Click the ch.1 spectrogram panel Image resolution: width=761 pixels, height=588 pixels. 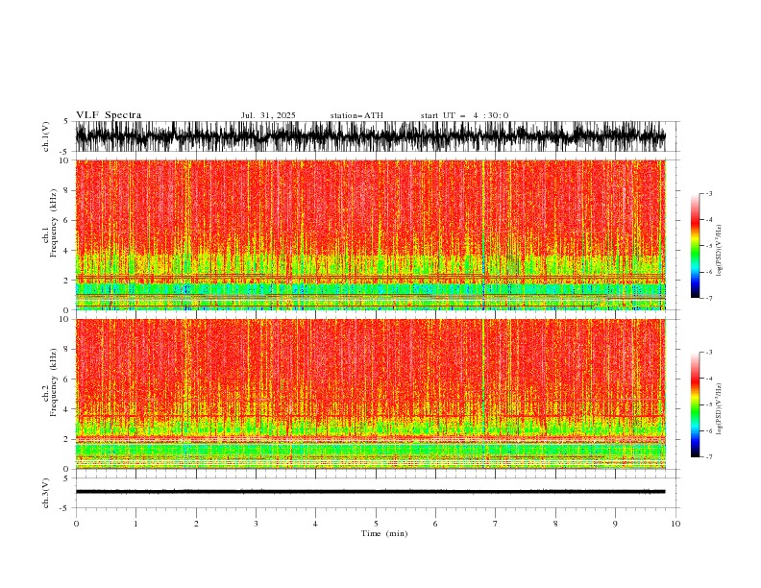coord(371,234)
